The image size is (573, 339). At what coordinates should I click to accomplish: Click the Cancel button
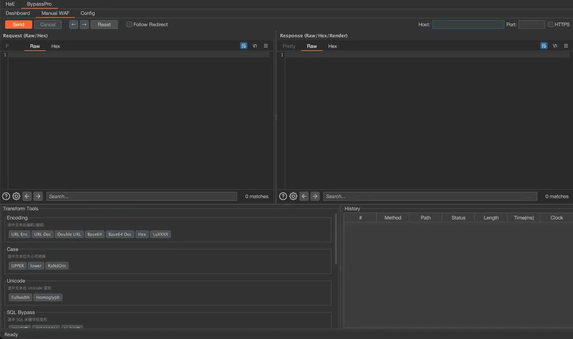pos(48,24)
